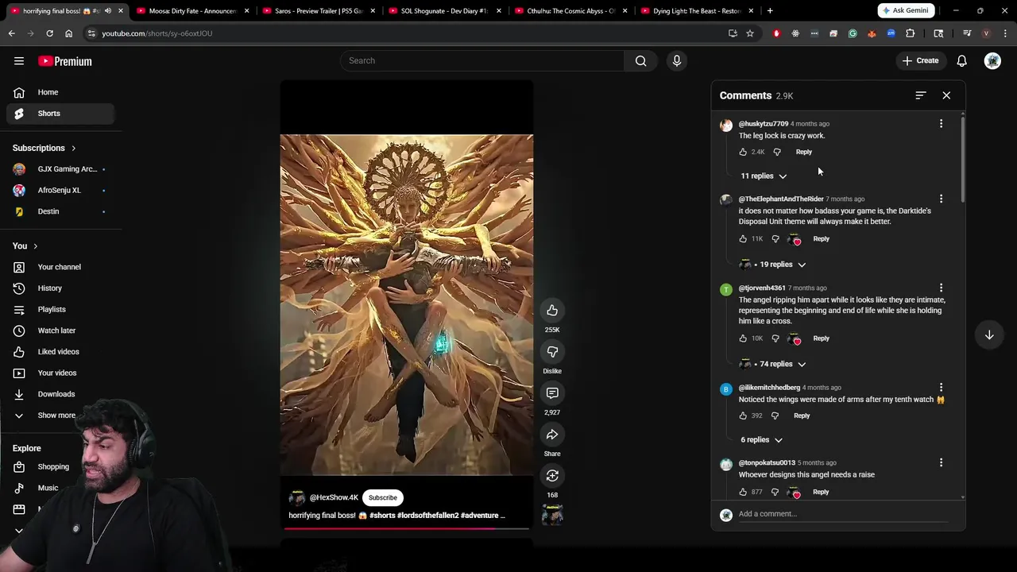1017x572 pixels.
Task: Expand the Subscriptions section
Action: click(x=44, y=148)
